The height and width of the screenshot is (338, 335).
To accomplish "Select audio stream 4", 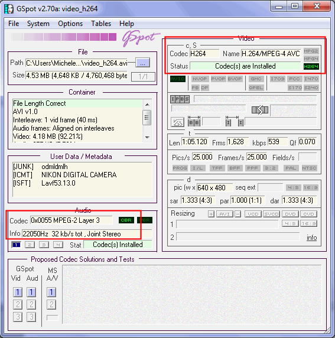I will pos(58,245).
